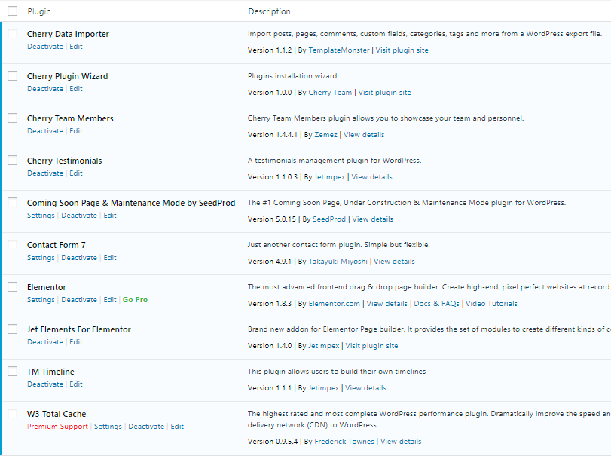This screenshot has width=611, height=456.
Task: Open Edit for Cherry Team Members
Action: tap(76, 131)
